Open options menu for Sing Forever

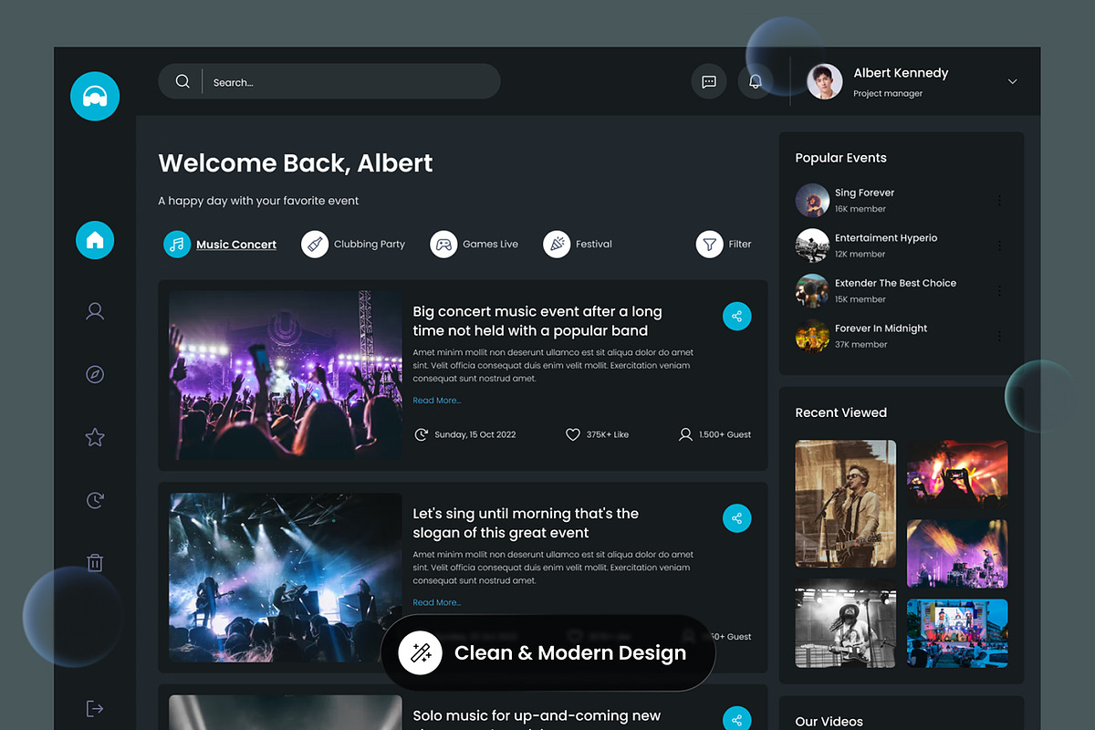(x=999, y=200)
